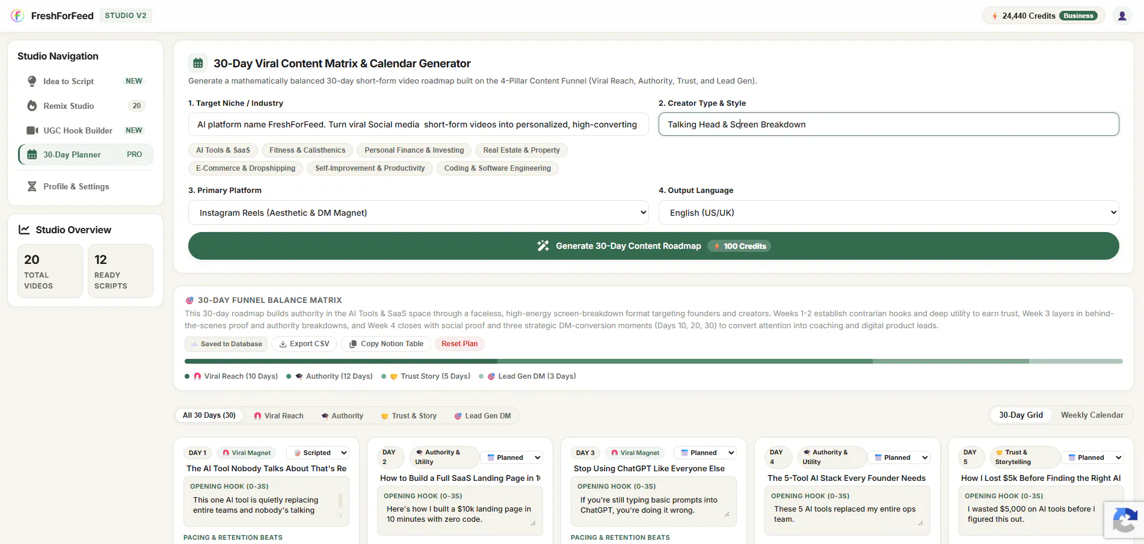The image size is (1144, 544).
Task: Show All 30 Days filter tab
Action: point(209,415)
